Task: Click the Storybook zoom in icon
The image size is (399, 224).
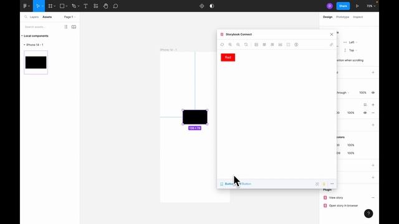Action: (230, 45)
